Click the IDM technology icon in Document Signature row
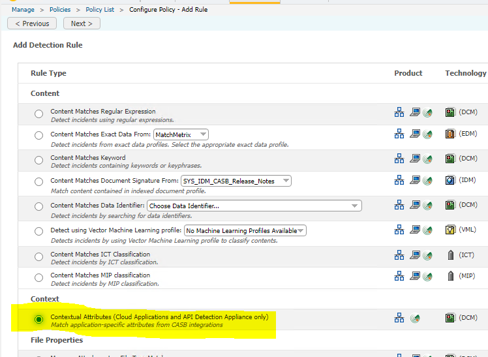The width and height of the screenshot is (488, 357). click(450, 181)
